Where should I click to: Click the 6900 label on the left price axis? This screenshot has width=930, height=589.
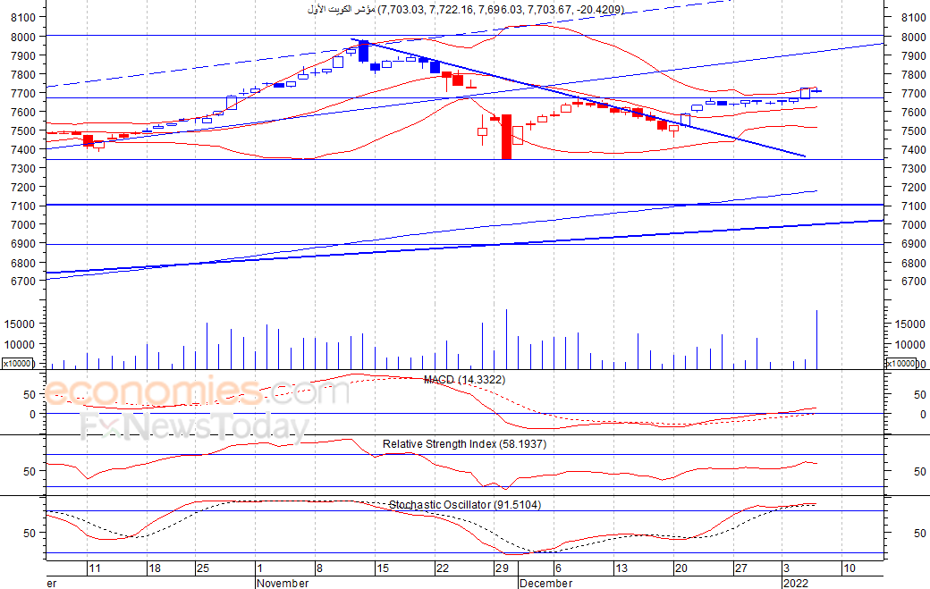(24, 243)
